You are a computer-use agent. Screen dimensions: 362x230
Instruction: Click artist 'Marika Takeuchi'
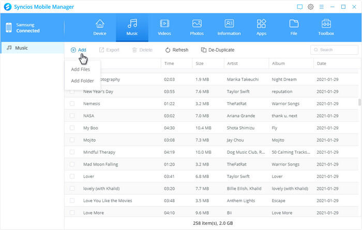[x=243, y=79]
